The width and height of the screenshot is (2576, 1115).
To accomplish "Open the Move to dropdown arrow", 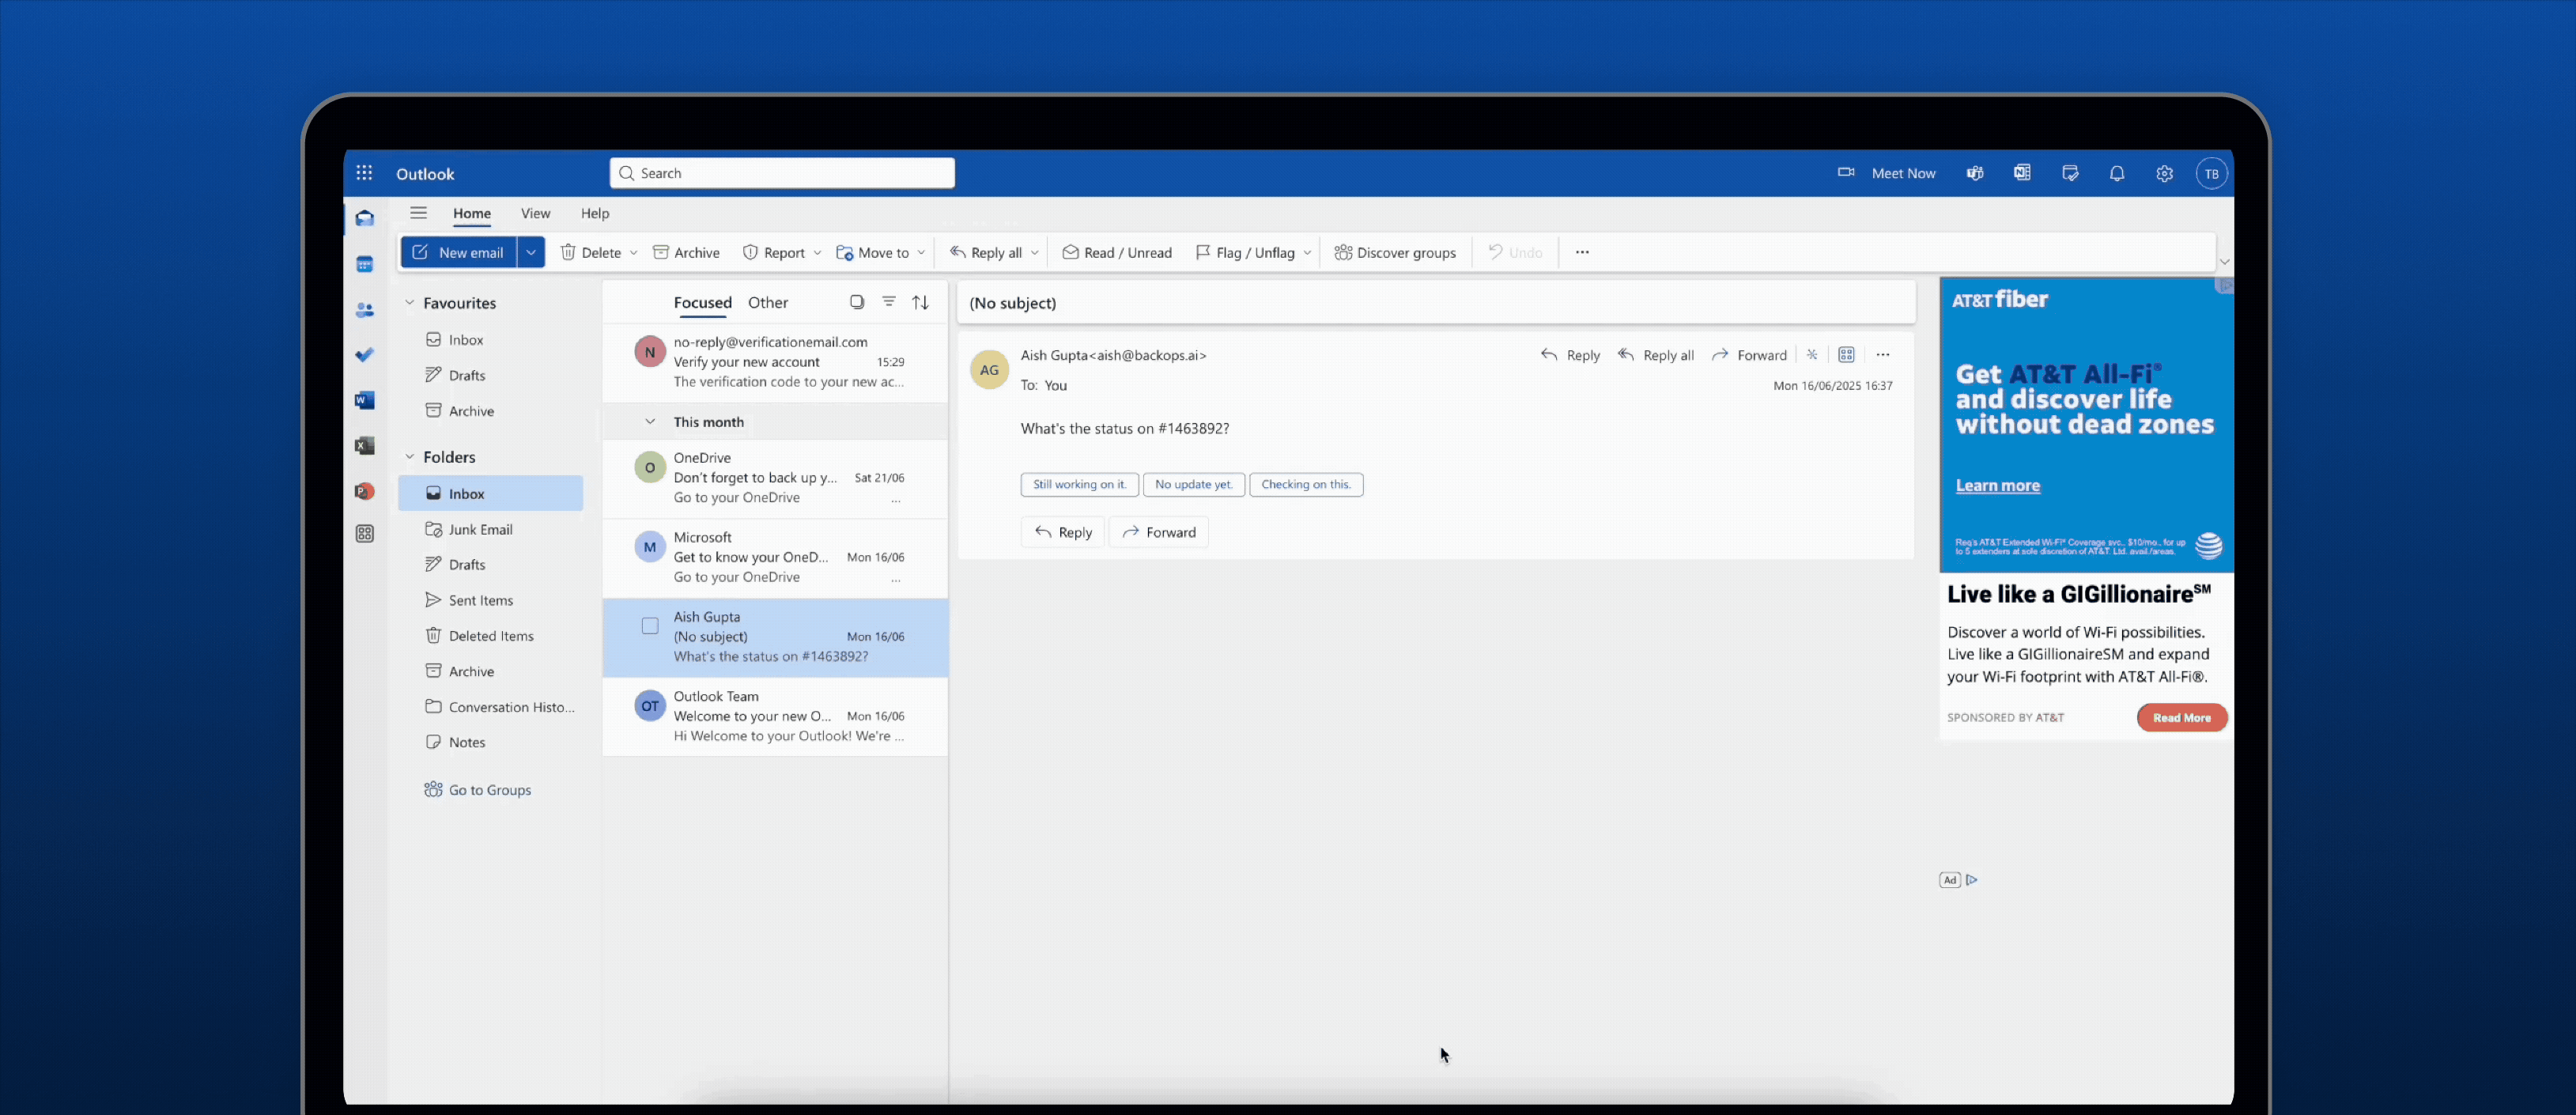I will click(x=921, y=253).
